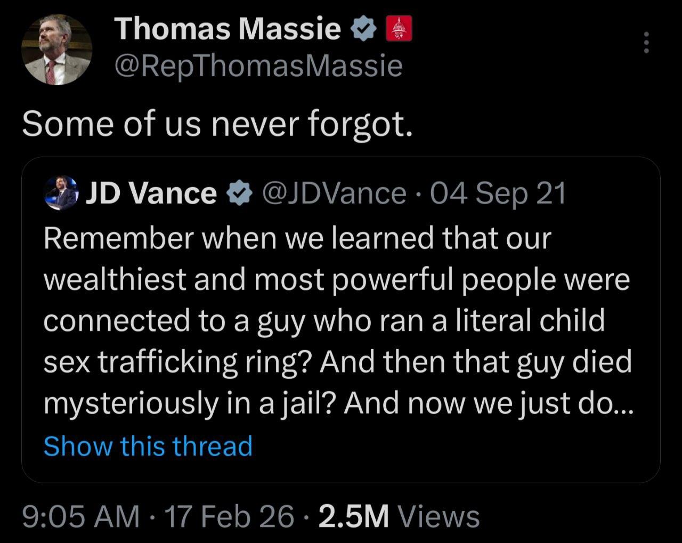Click JD Vance's blue verified badge
The image size is (682, 543).
click(240, 193)
